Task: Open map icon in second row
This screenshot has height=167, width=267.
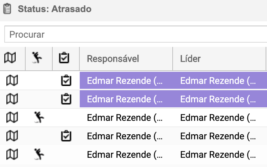Action: [x=12, y=99]
